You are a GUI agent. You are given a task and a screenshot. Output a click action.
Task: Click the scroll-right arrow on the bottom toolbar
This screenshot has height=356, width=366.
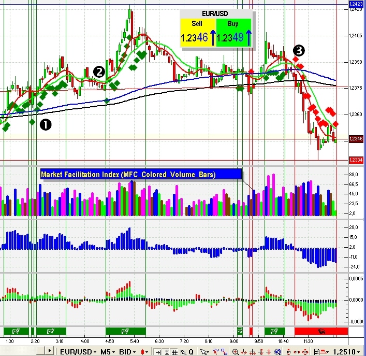click(49, 351)
